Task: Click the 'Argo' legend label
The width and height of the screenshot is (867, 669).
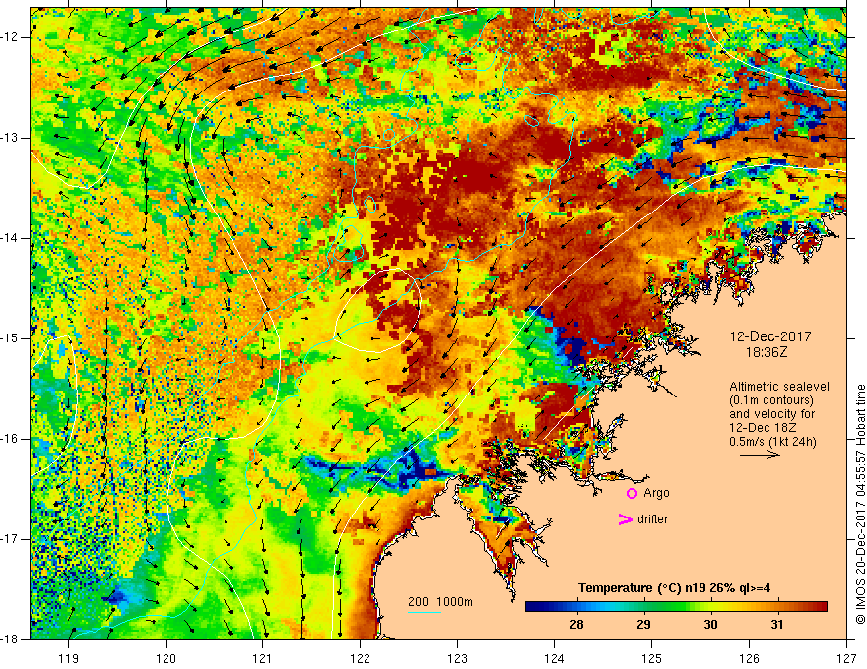Action: 656,493
